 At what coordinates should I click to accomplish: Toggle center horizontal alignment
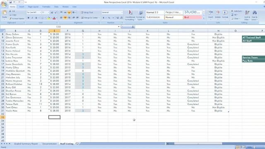point(65,18)
